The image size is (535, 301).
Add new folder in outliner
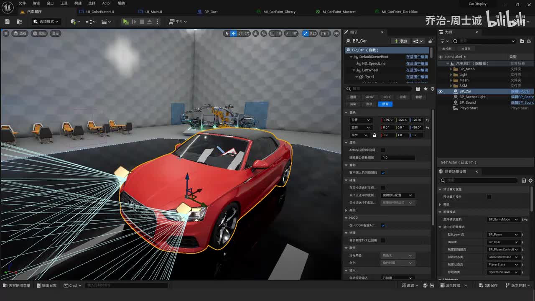522,41
